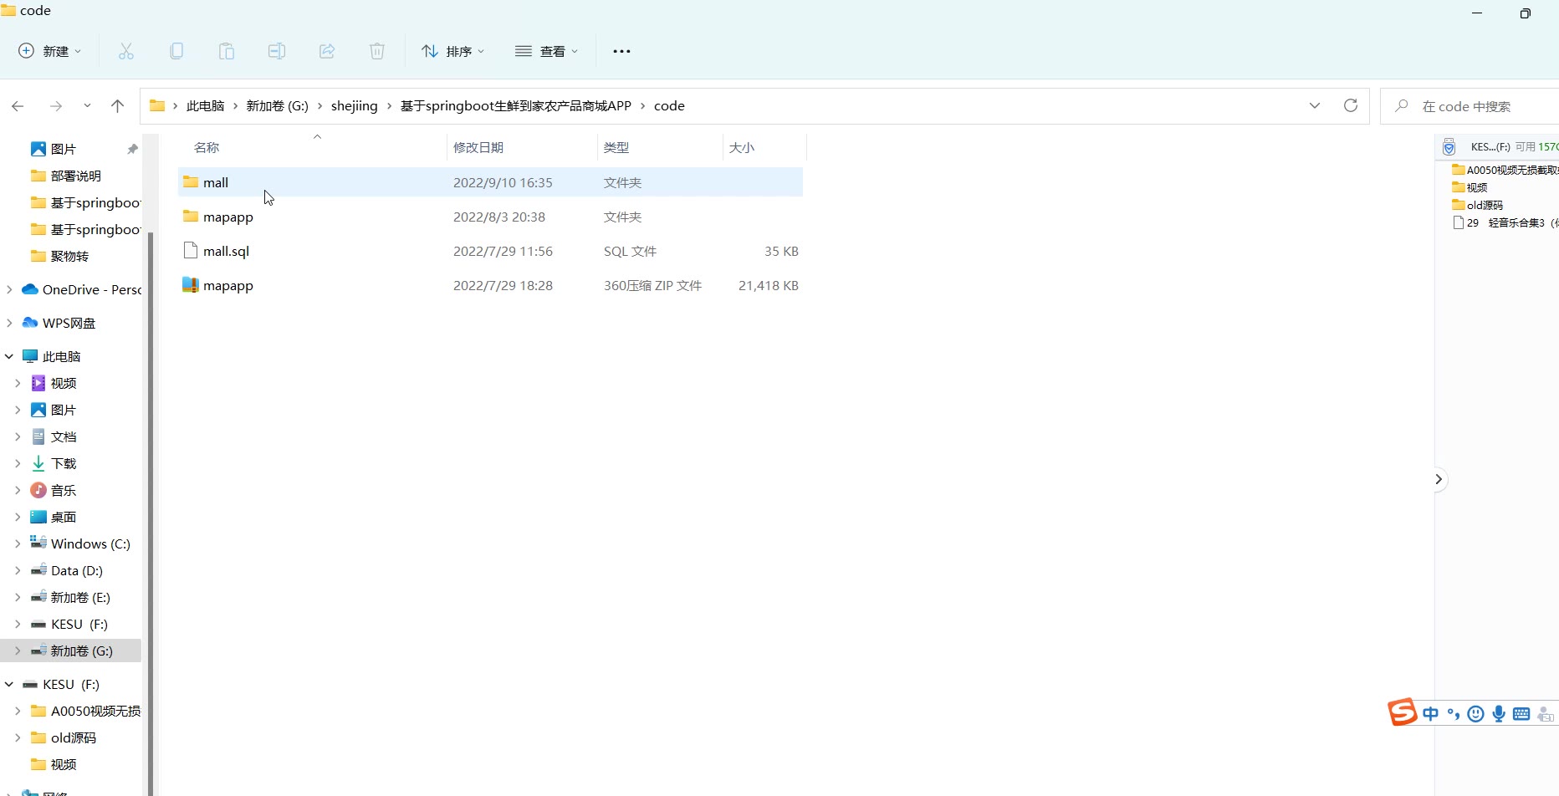Image resolution: width=1559 pixels, height=796 pixels.
Task: Click the Delete trash icon
Action: coord(377,51)
